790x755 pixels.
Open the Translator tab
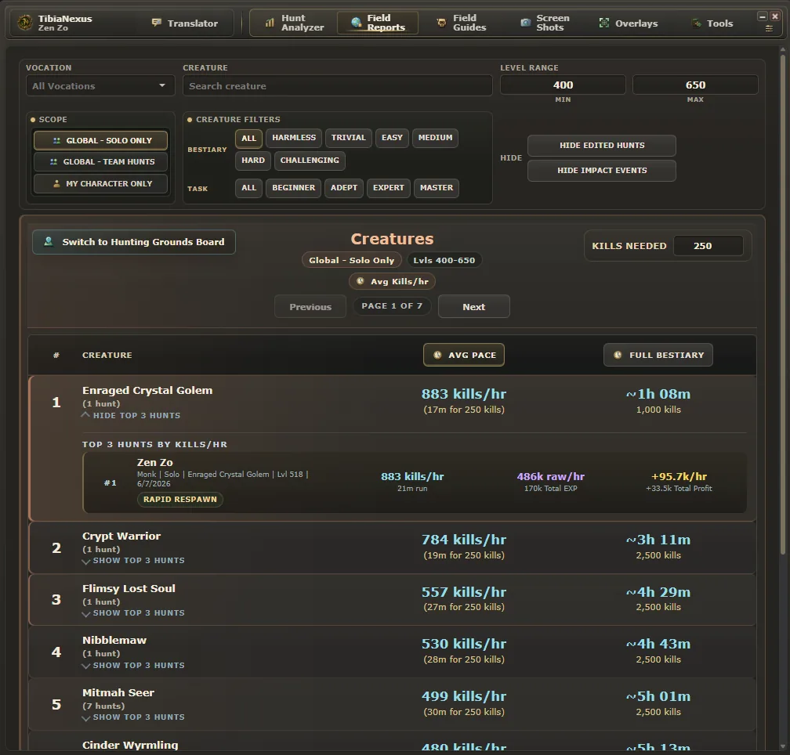(x=186, y=23)
